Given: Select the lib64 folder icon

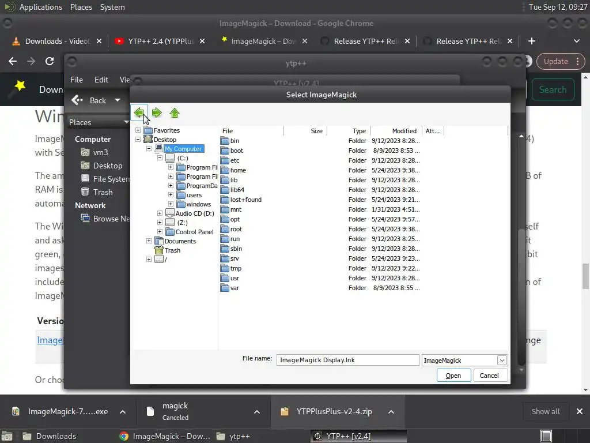Looking at the screenshot, I should (225, 190).
